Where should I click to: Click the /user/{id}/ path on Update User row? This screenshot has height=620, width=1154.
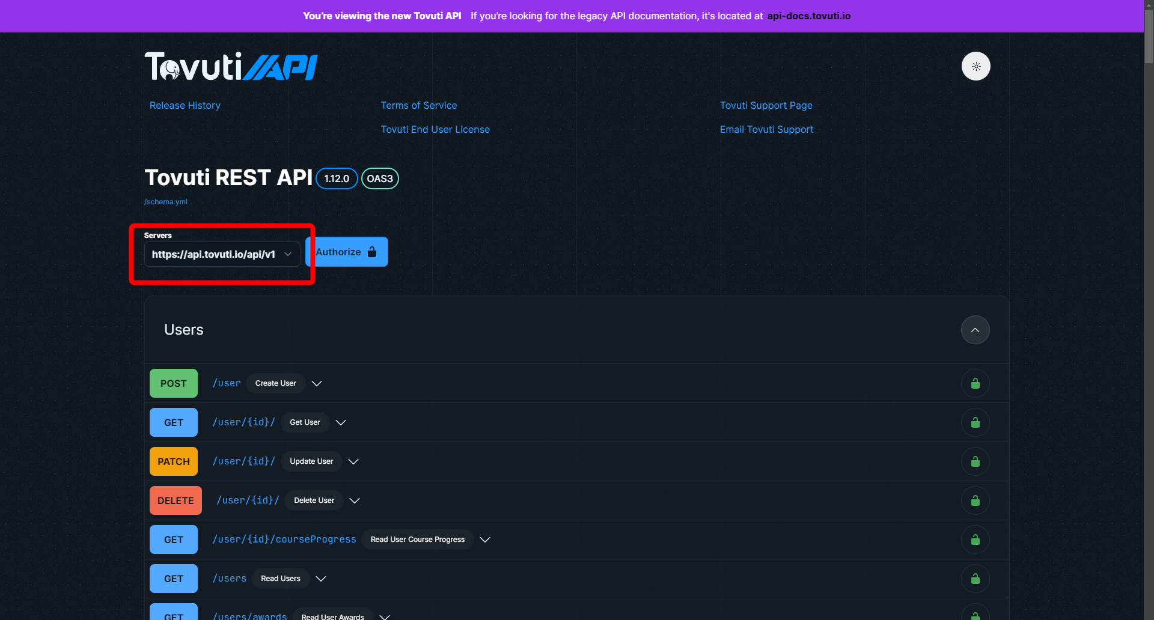(x=243, y=461)
